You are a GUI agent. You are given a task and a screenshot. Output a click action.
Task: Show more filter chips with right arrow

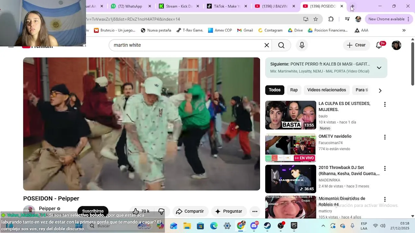(x=380, y=90)
